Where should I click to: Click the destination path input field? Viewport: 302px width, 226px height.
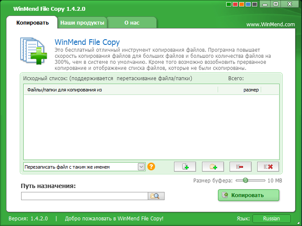[84, 196]
